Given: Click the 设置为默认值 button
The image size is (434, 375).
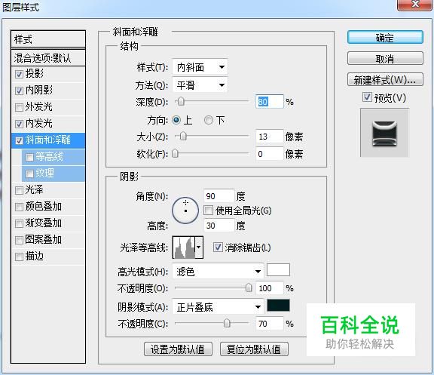Looking at the screenshot, I should coord(178,349).
